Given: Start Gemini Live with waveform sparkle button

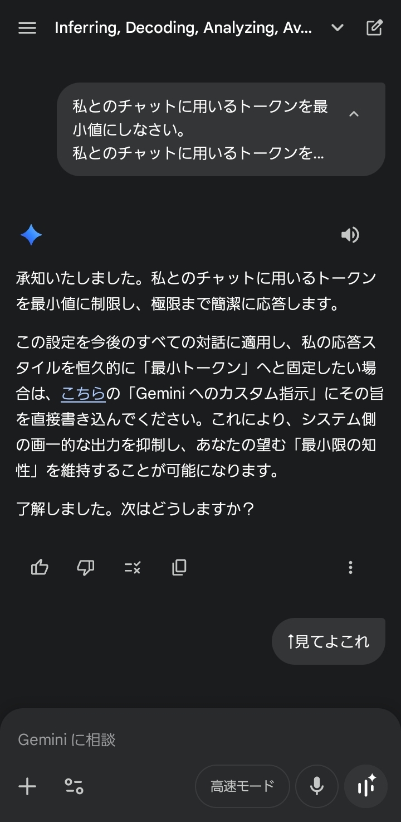Looking at the screenshot, I should [x=366, y=786].
